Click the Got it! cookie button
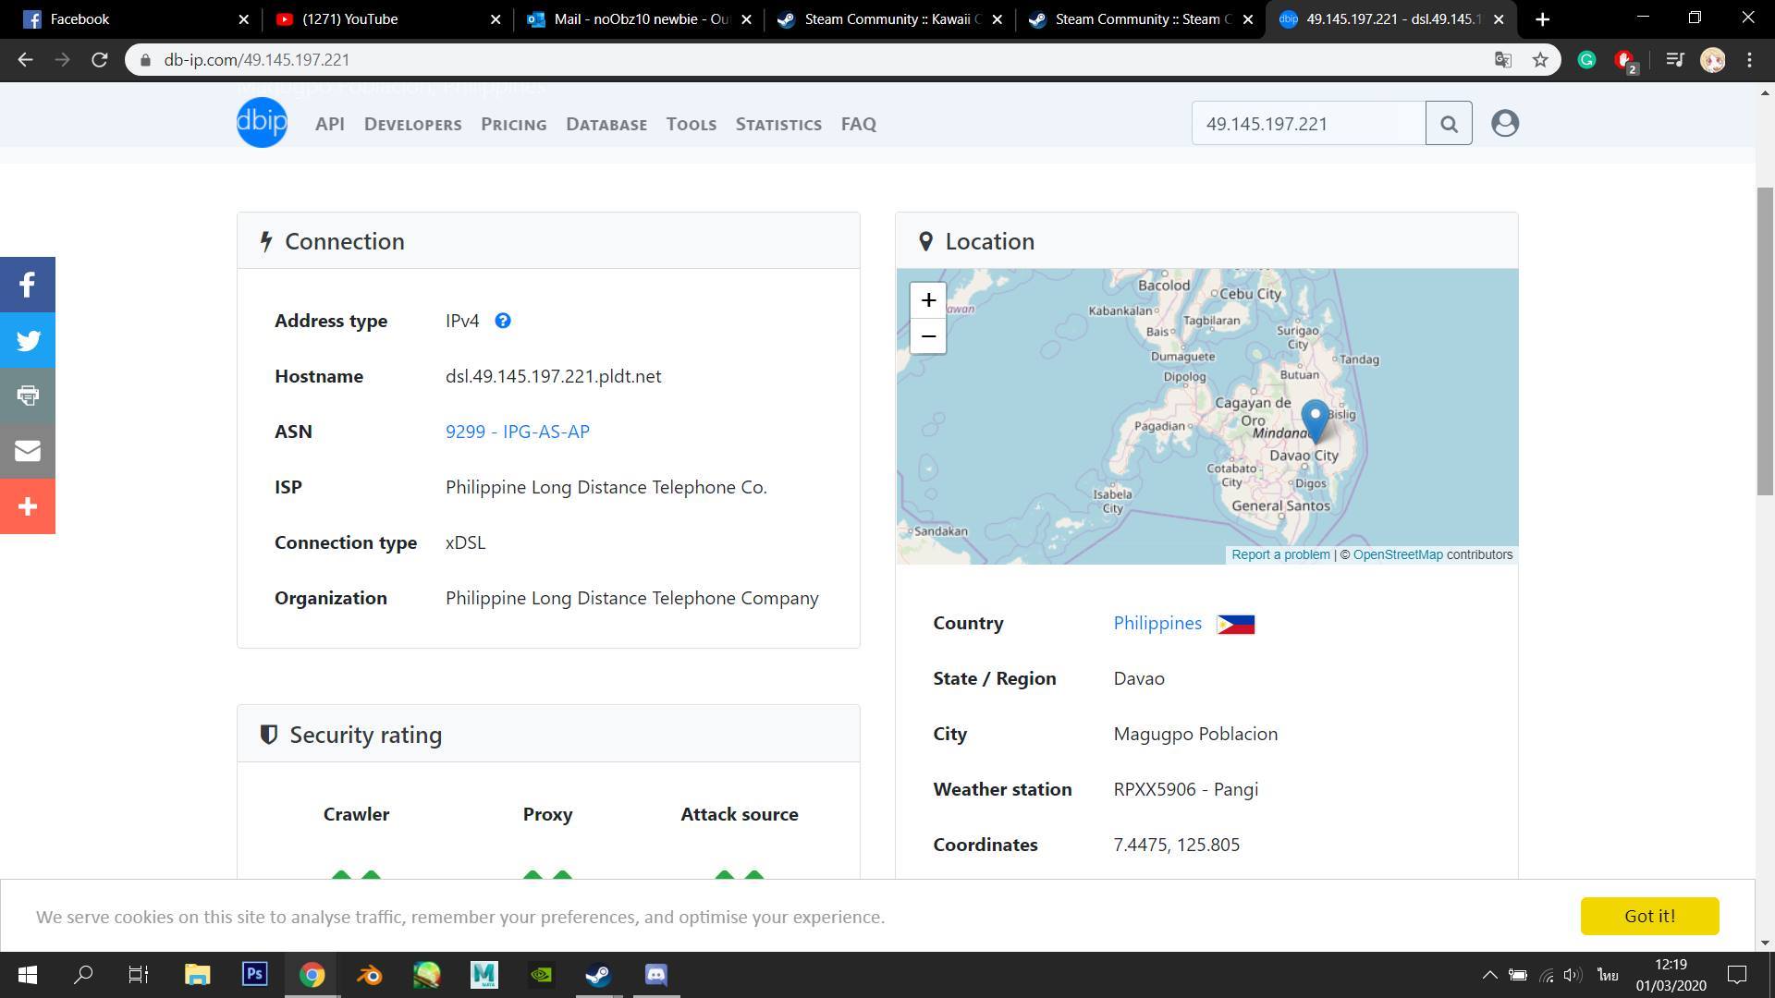 tap(1649, 916)
